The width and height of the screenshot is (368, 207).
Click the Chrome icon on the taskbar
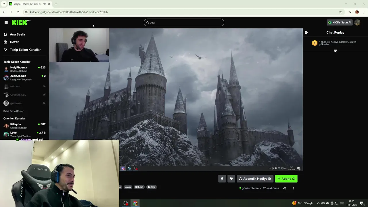(x=135, y=203)
